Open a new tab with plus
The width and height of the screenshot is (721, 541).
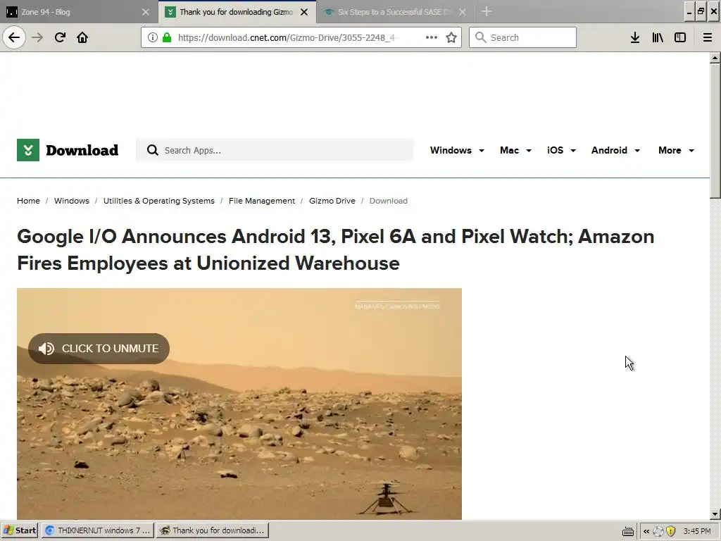pyautogui.click(x=487, y=12)
